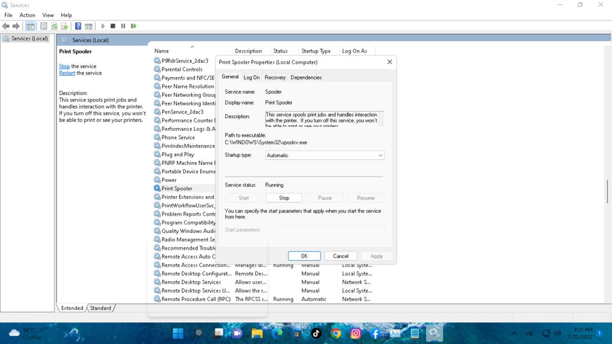The width and height of the screenshot is (612, 344).
Task: Select Services (Local) tree node
Action: [x=26, y=39]
